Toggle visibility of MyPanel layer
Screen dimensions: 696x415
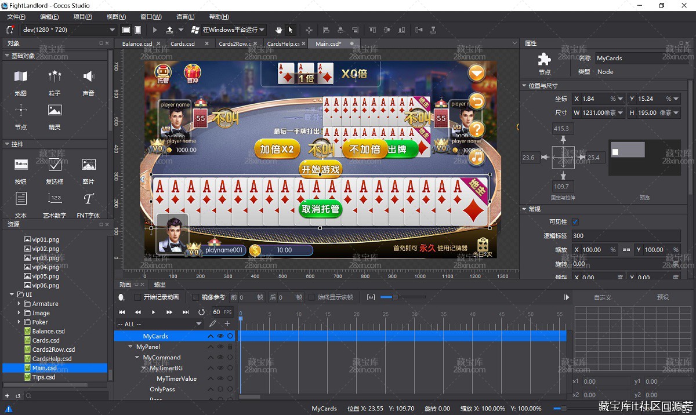220,347
